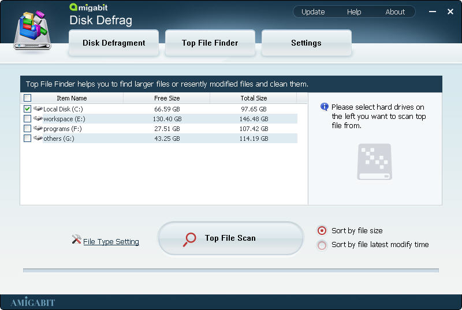Click the gray disk placeholder image
This screenshot has height=310, width=462.
click(374, 162)
